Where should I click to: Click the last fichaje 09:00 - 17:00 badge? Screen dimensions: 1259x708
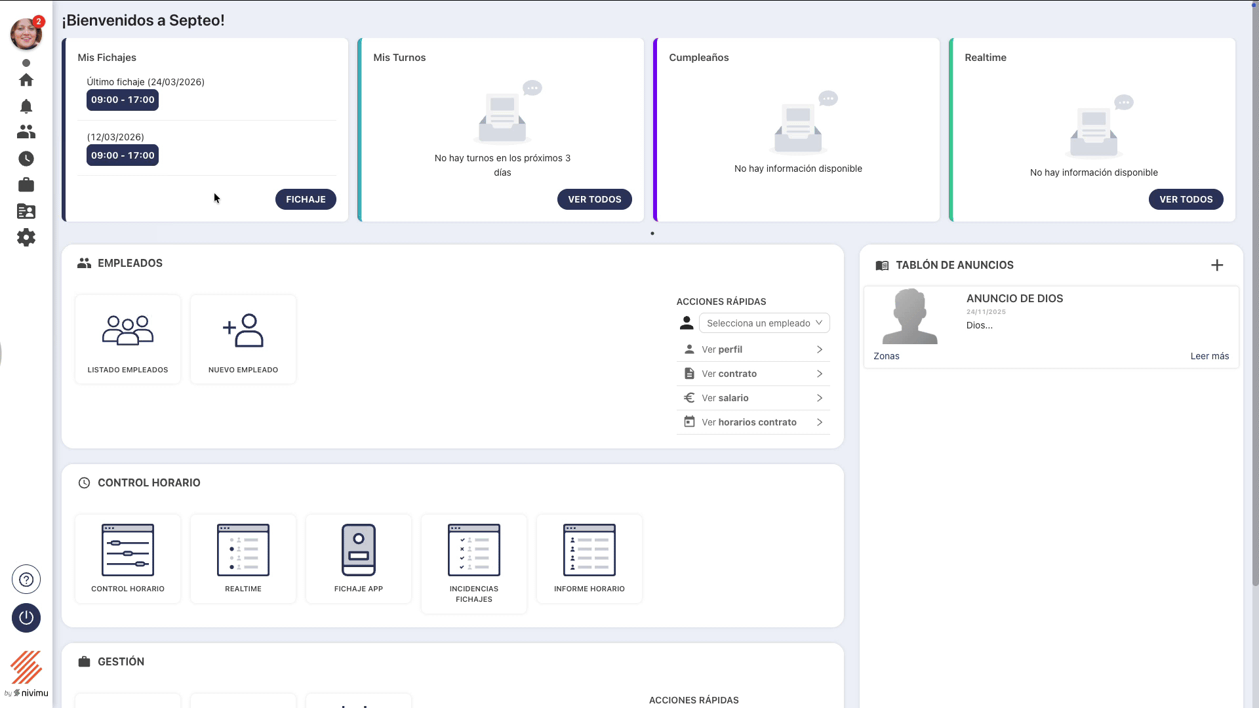pos(123,100)
